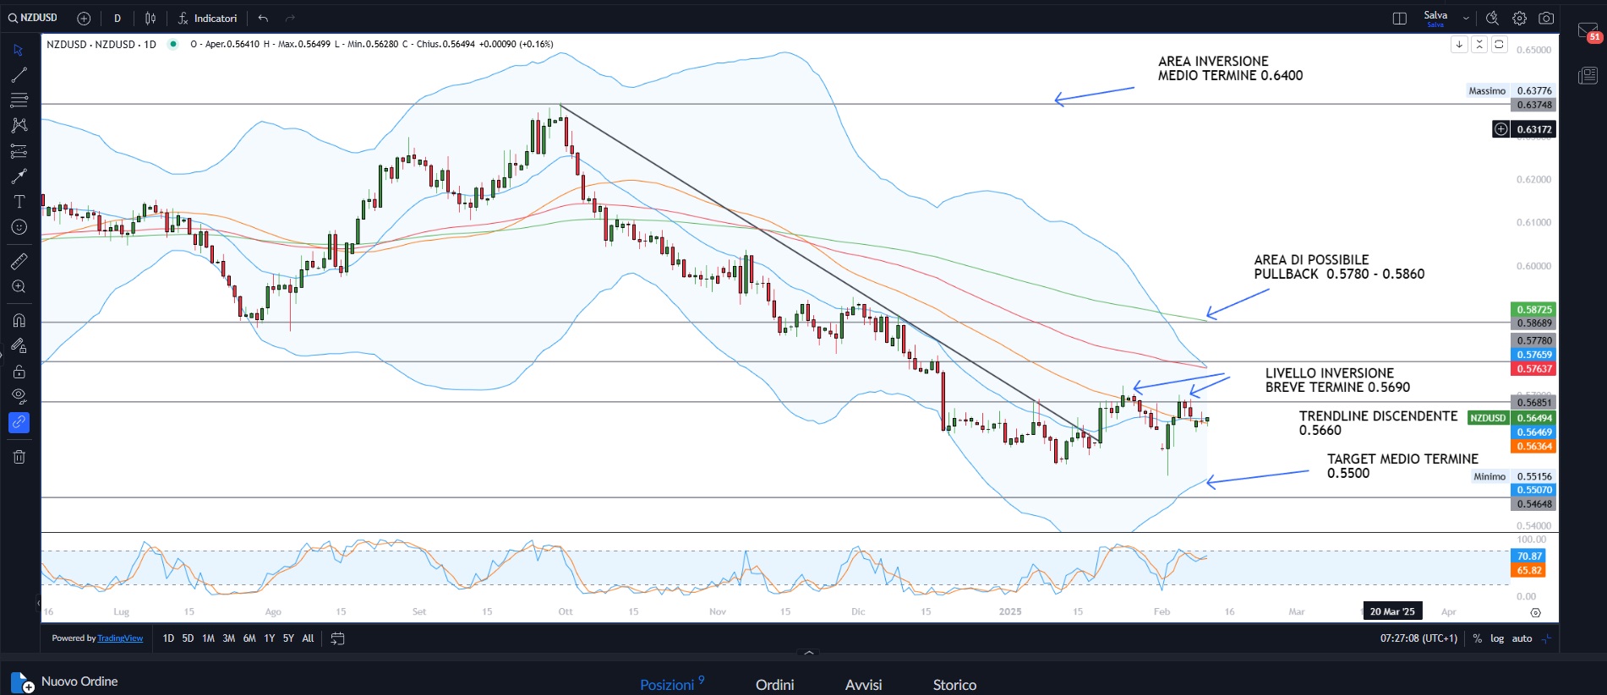
Task: Activate the magnet snap mode
Action: (x=19, y=321)
